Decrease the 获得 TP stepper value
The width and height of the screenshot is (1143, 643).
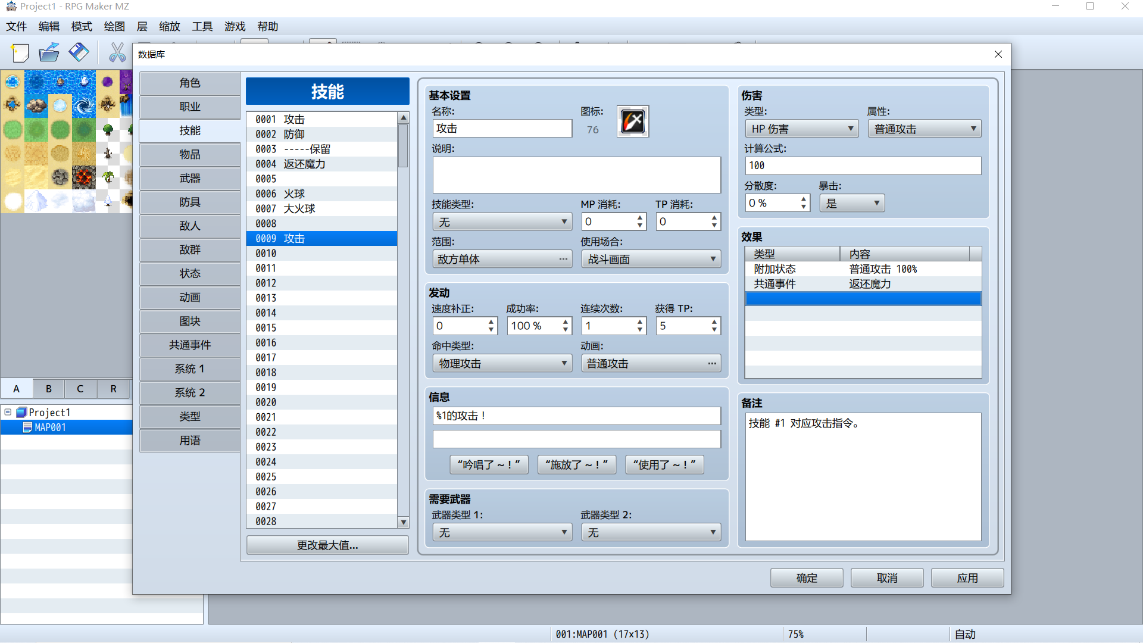click(x=714, y=330)
